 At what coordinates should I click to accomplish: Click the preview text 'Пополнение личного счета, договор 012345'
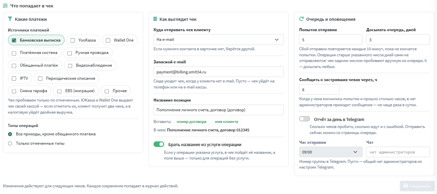click(x=208, y=130)
